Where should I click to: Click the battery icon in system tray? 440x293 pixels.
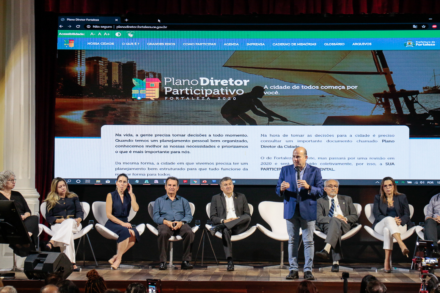(x=409, y=182)
